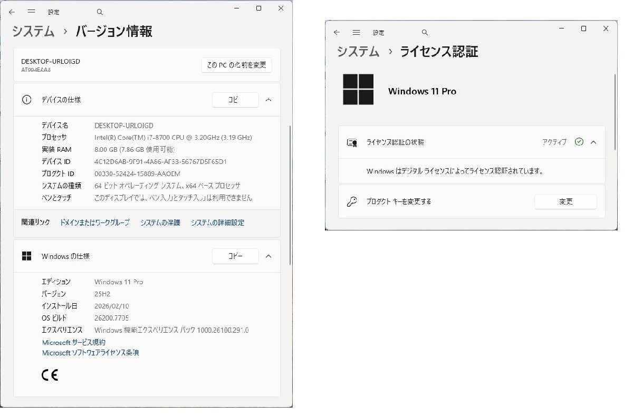
Task: Click the CE mark at the bottom
Action: [x=50, y=374]
